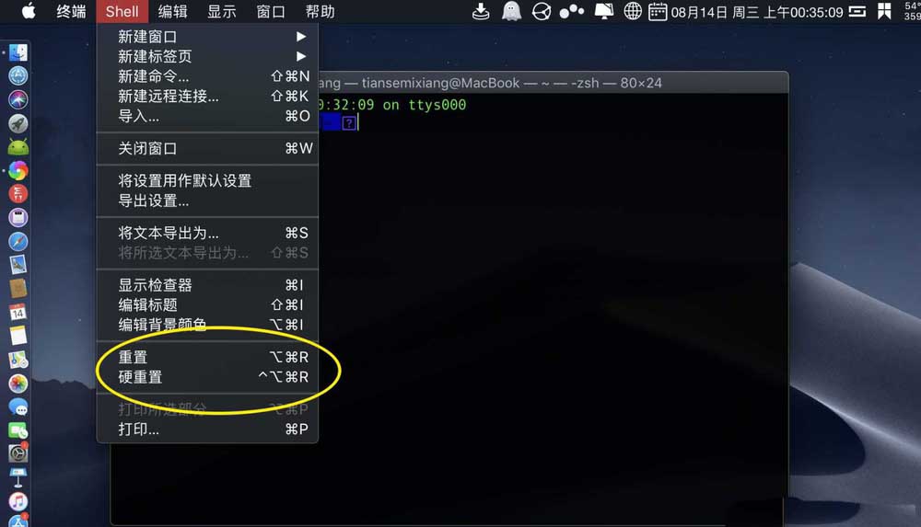Select 编辑背景颜色 menu item
This screenshot has width=921, height=527.
coord(207,325)
